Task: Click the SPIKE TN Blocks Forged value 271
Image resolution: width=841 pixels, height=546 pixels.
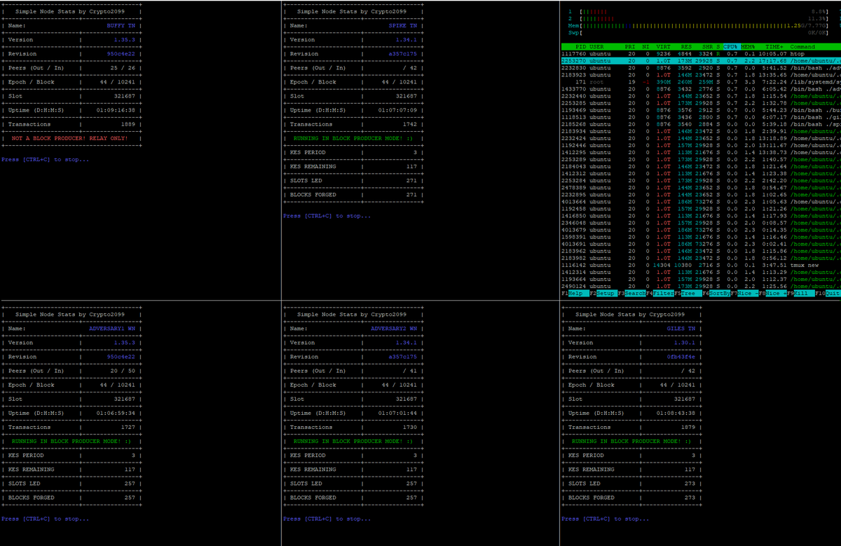Action: [413, 194]
